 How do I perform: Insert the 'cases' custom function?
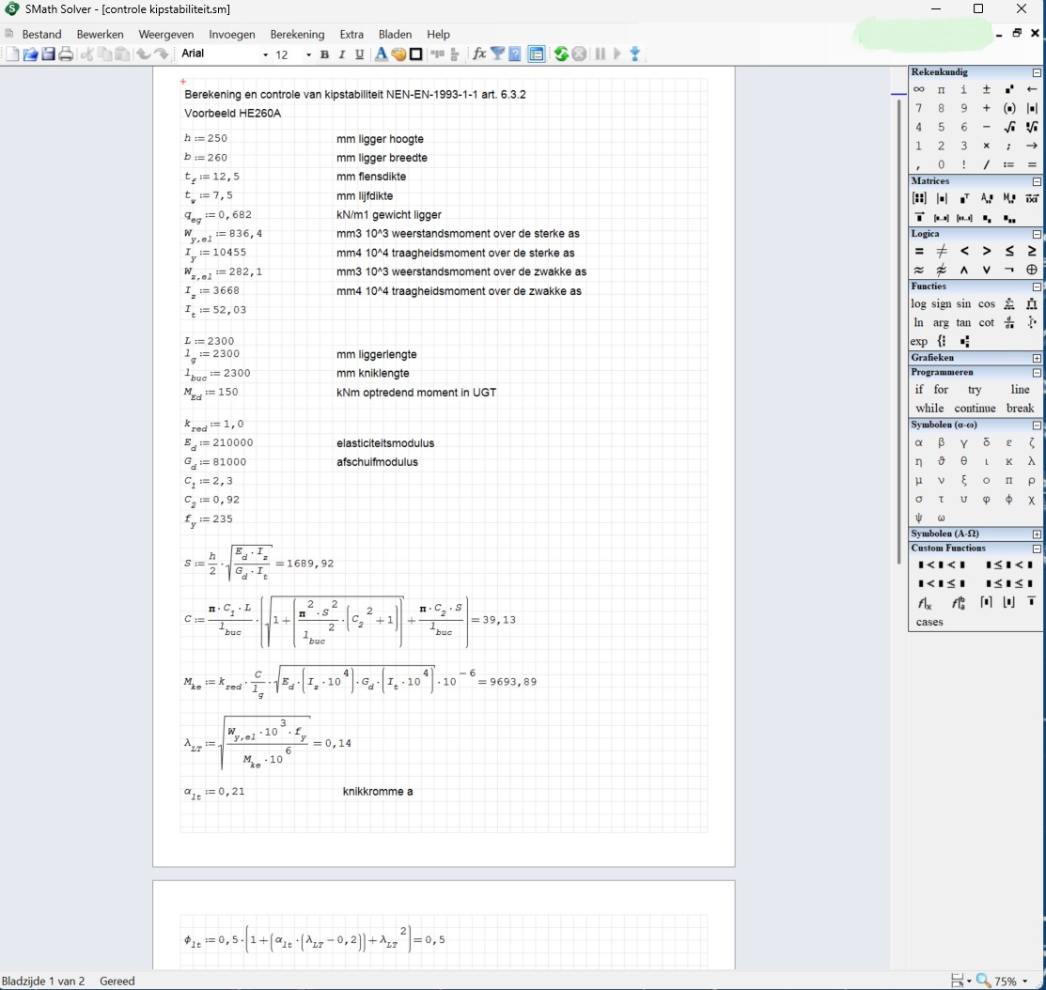click(929, 622)
